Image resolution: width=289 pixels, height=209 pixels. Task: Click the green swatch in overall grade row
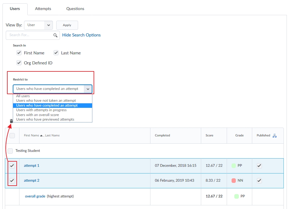(236, 196)
